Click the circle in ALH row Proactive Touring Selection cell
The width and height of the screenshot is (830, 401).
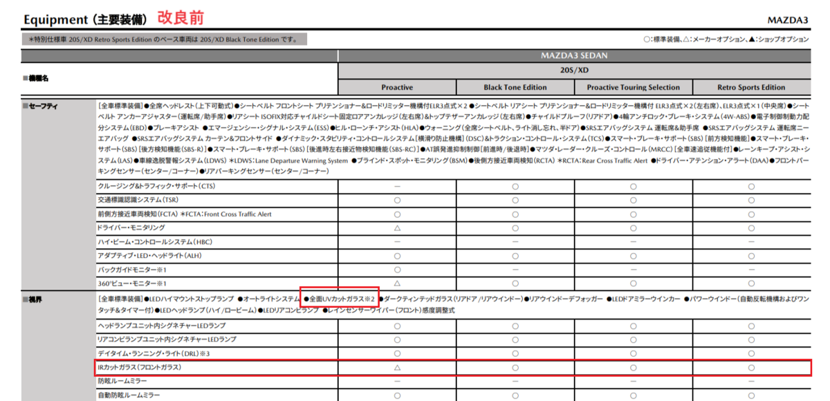(x=633, y=256)
